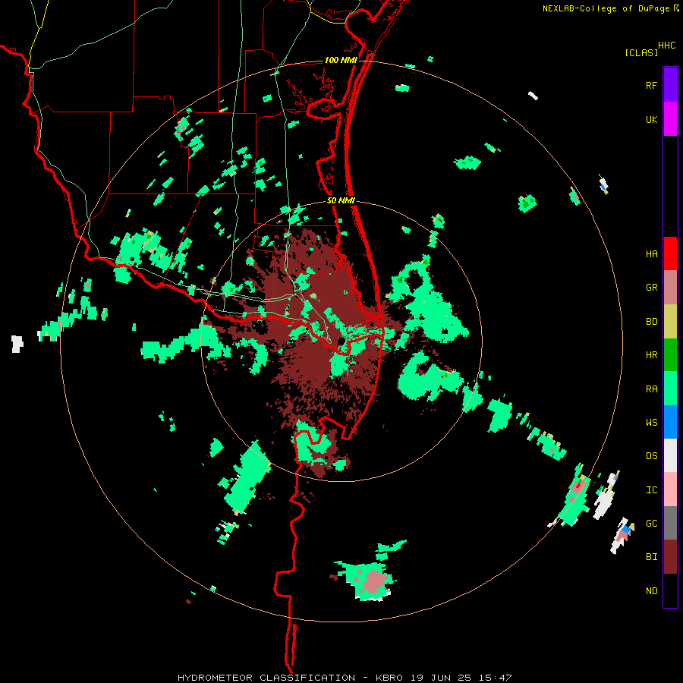
Task: Select the GR pinkish legend swatch
Action: 670,288
